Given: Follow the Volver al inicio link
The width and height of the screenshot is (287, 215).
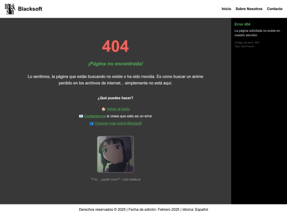Looking at the screenshot, I should (118, 109).
